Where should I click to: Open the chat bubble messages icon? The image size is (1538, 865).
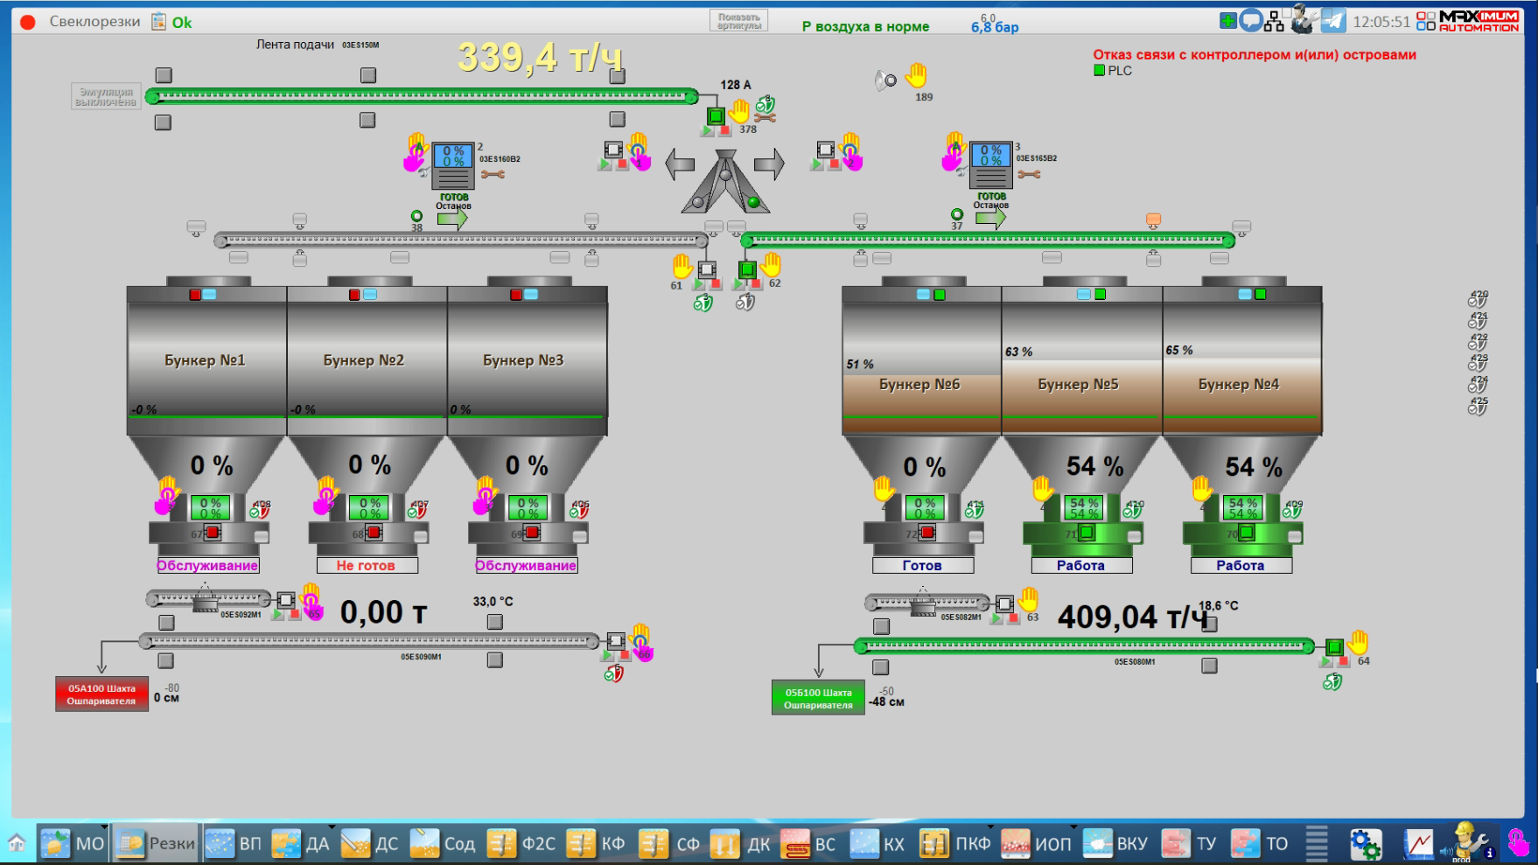pyautogui.click(x=1251, y=21)
